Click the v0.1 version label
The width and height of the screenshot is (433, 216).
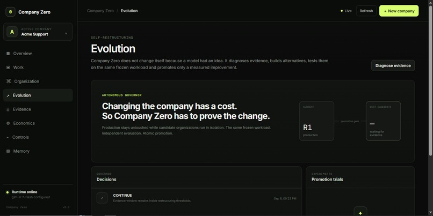point(66,207)
